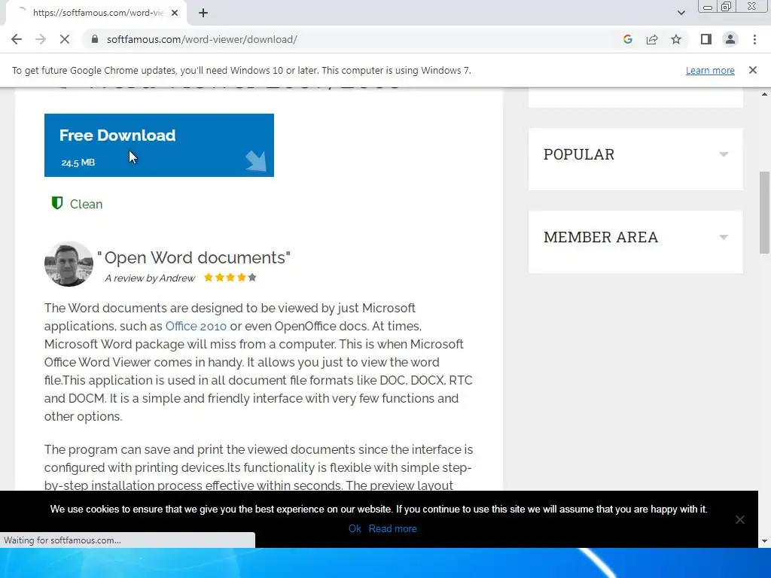
Task: Stop loading the page
Action: pos(65,39)
